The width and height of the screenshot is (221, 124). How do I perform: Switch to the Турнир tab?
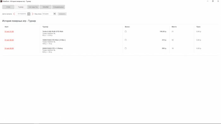[21, 7]
